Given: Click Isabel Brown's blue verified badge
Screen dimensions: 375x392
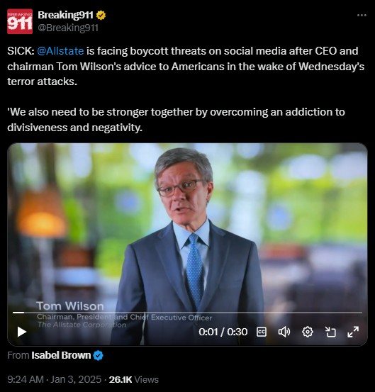Looking at the screenshot, I should [x=98, y=355].
